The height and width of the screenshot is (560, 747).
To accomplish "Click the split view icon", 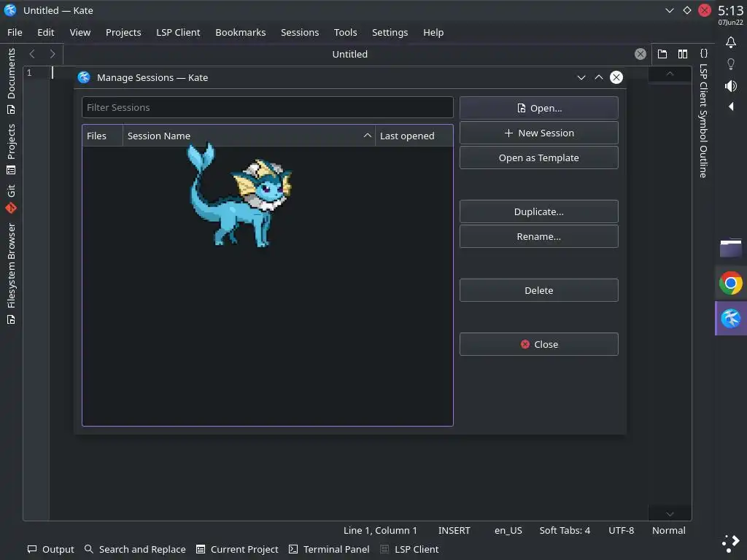I will pos(683,54).
